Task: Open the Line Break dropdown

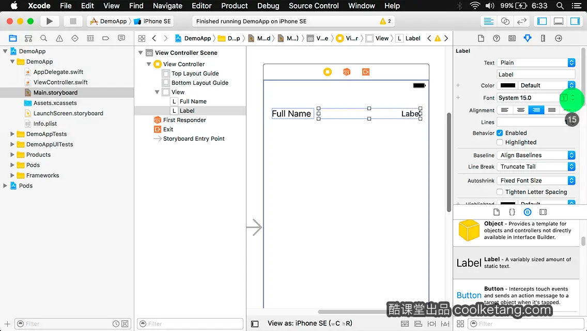Action: click(536, 167)
